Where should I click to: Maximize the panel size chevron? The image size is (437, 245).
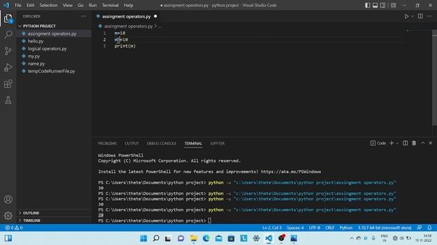tap(423, 143)
